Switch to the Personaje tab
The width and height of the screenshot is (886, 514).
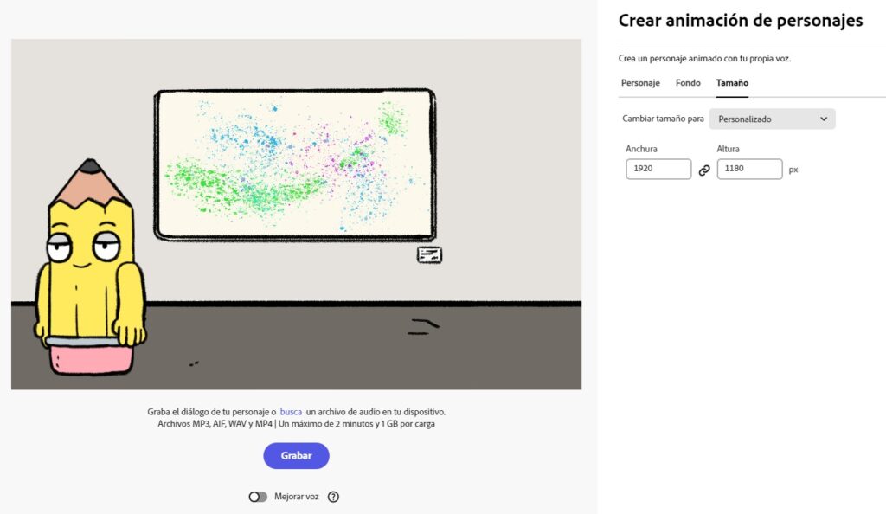pyautogui.click(x=640, y=83)
